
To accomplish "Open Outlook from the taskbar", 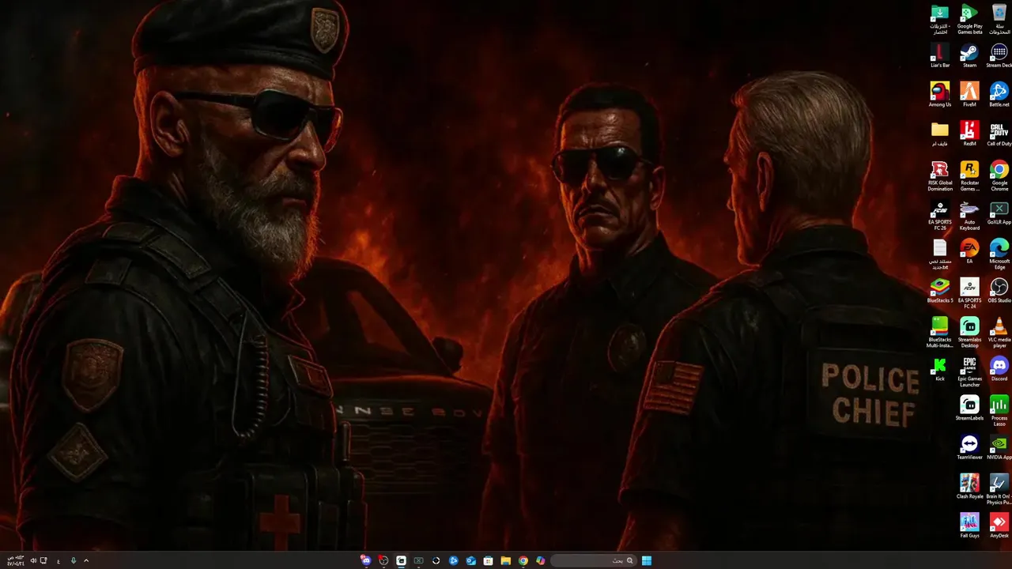I will coord(470,561).
